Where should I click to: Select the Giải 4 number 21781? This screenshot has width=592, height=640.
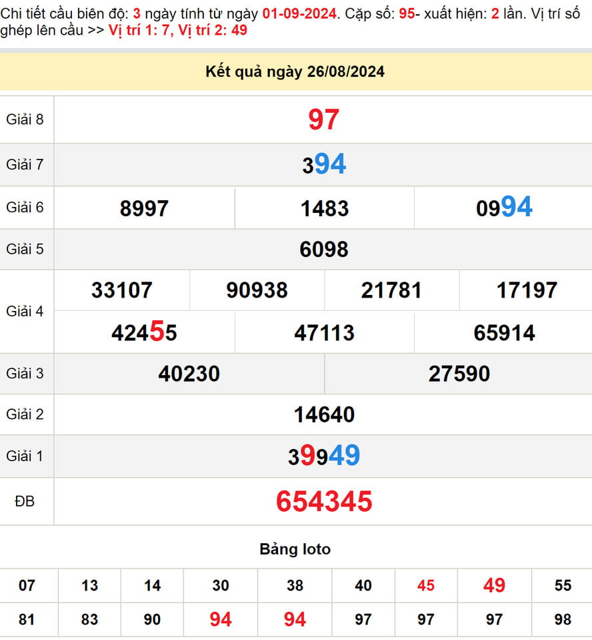point(391,290)
